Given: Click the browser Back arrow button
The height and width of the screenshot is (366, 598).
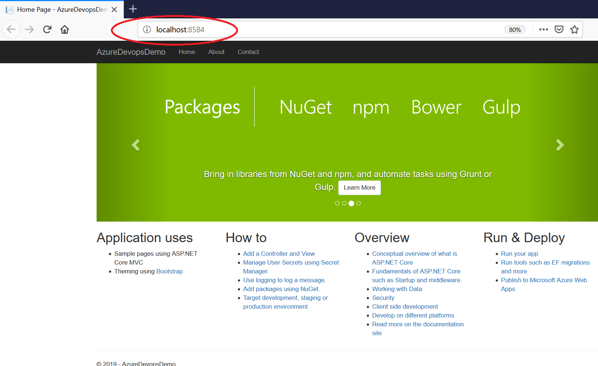Looking at the screenshot, I should [11, 29].
